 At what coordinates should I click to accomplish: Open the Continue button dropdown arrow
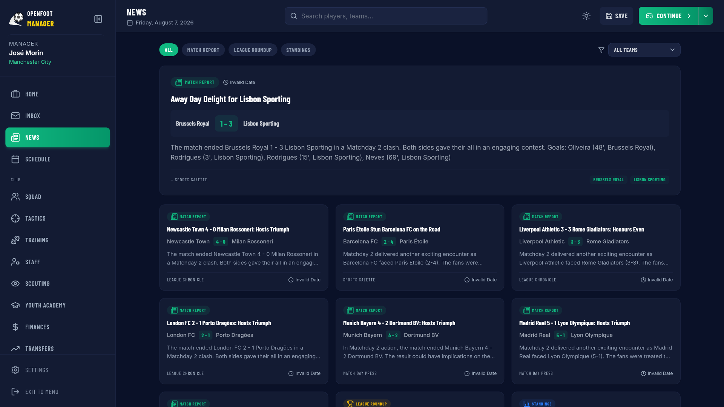click(x=706, y=16)
